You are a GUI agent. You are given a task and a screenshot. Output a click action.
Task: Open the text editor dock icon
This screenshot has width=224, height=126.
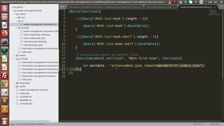tap(5, 92)
